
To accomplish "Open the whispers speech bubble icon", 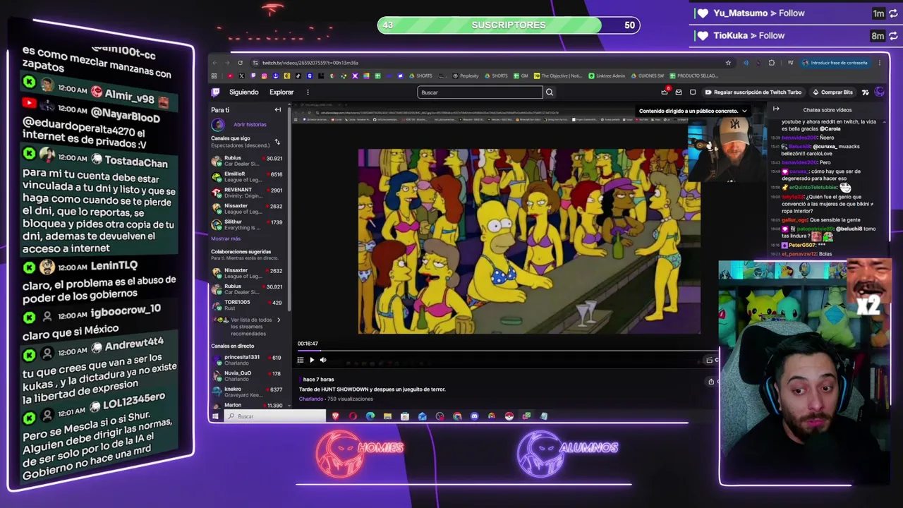I will coord(693,92).
